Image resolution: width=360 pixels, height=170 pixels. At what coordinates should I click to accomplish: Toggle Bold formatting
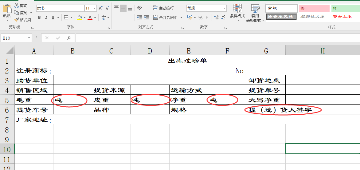(x=39, y=18)
